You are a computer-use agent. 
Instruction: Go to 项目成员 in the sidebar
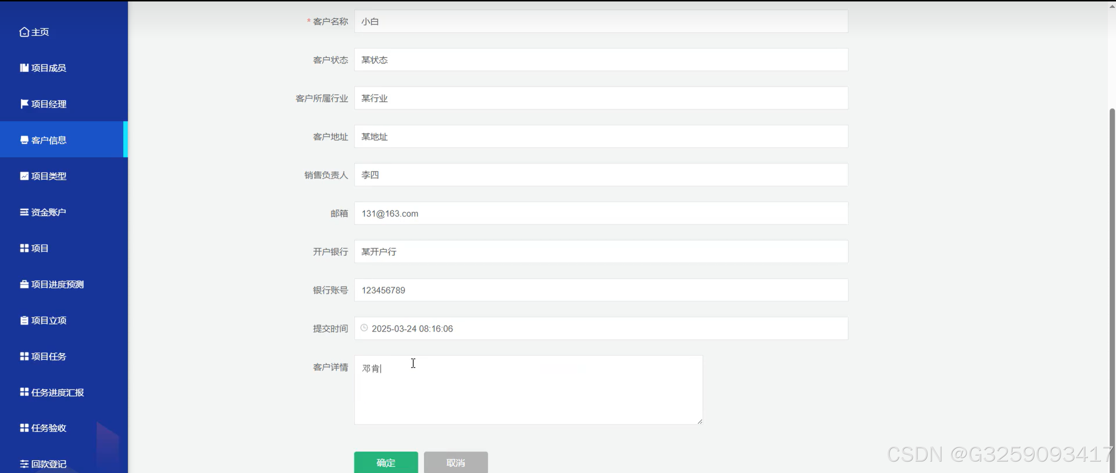(64, 68)
